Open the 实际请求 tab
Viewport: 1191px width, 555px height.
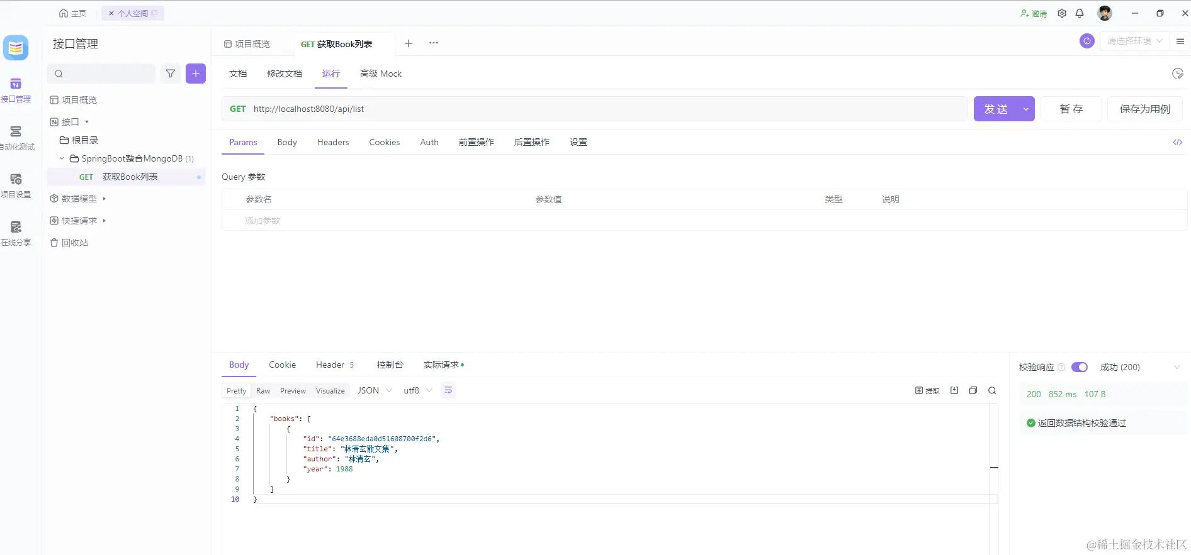pos(443,365)
